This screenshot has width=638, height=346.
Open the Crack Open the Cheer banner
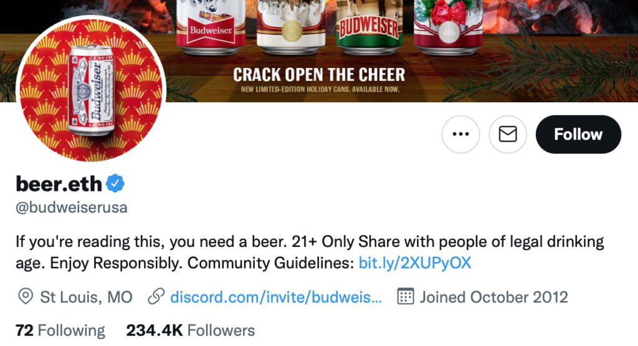click(319, 51)
